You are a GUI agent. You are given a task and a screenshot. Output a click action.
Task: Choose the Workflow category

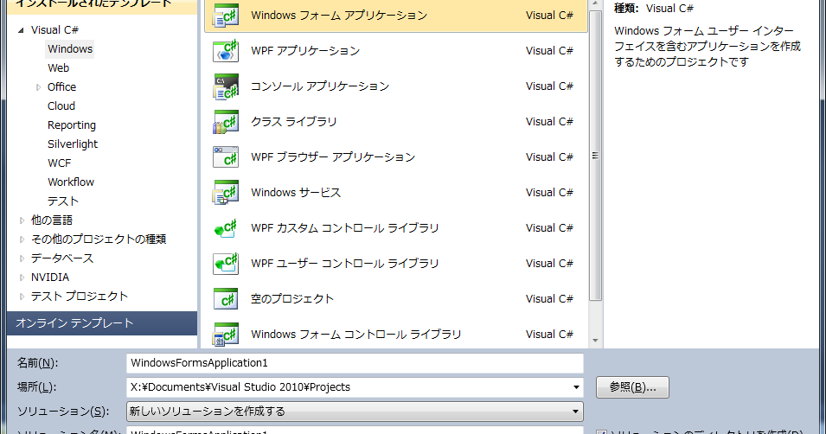[x=71, y=182]
